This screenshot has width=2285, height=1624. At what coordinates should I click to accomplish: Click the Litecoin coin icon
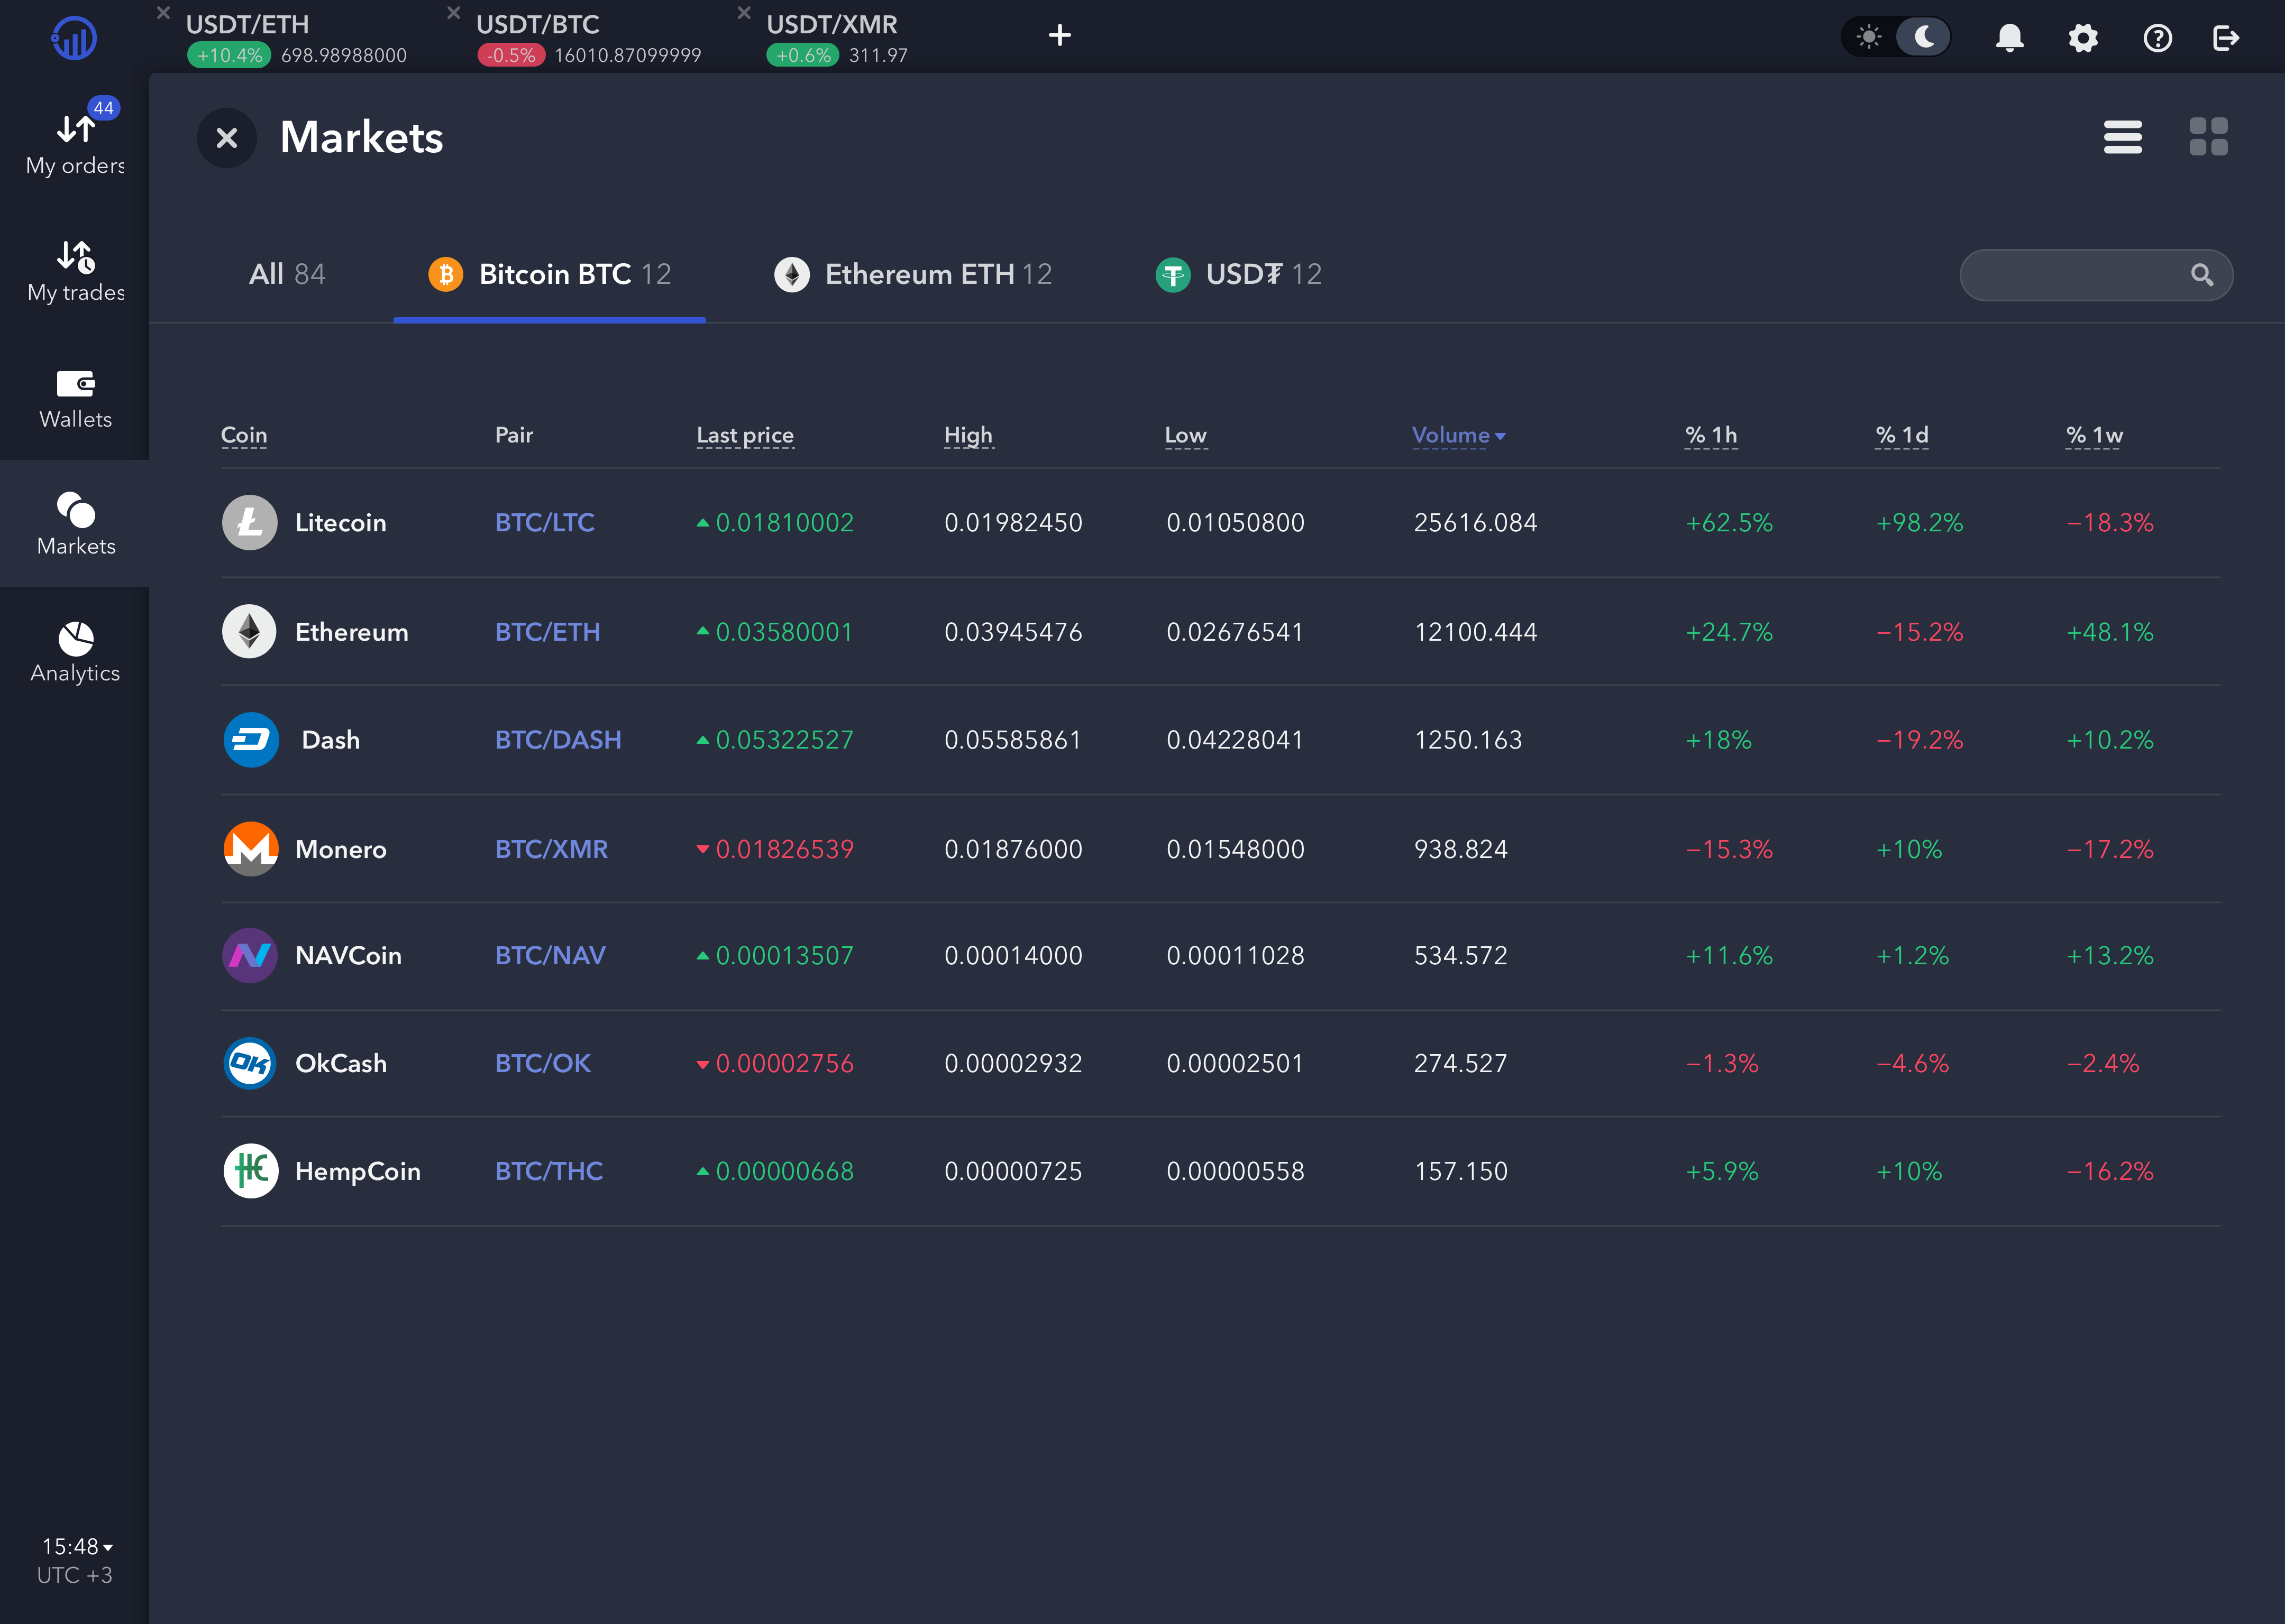[249, 522]
